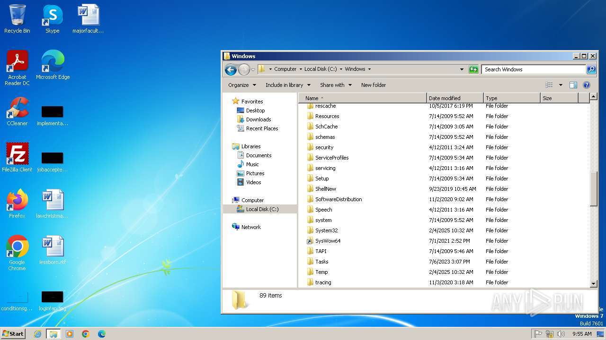Expand the Windows breadcrumb arrow

tap(369, 69)
